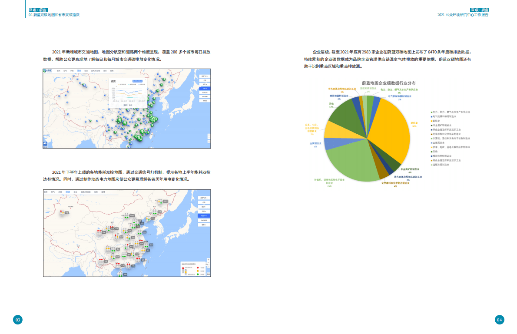Select a green emission bubble near Shanghai
The width and height of the screenshot is (517, 334).
[x=156, y=119]
